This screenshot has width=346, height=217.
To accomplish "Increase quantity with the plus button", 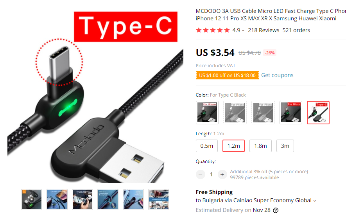I will 222,175.
